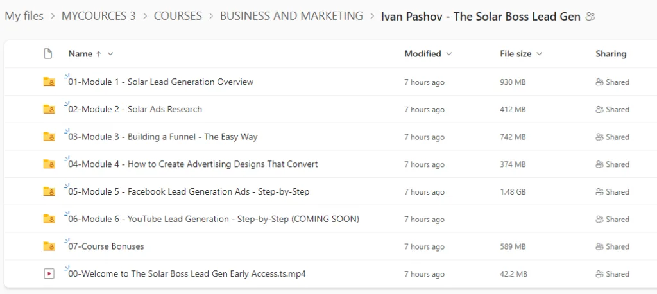This screenshot has width=657, height=294.
Task: Expand the File size column options
Action: point(539,54)
